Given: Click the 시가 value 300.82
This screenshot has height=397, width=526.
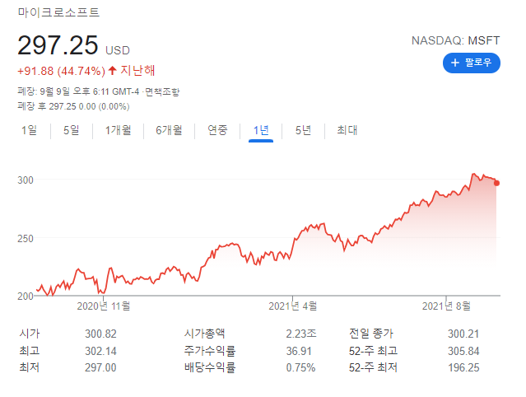Looking at the screenshot, I should 100,334.
